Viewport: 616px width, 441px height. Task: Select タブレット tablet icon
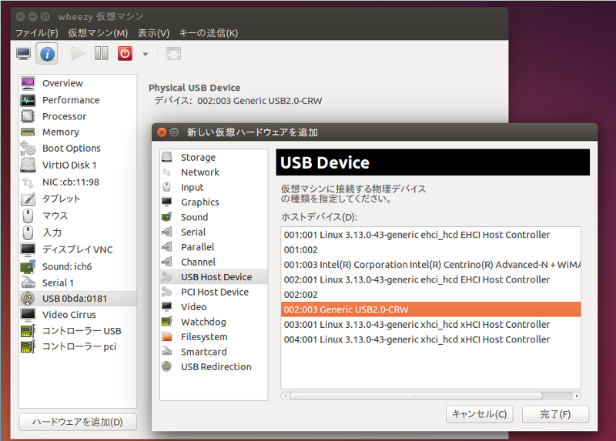pyautogui.click(x=28, y=199)
